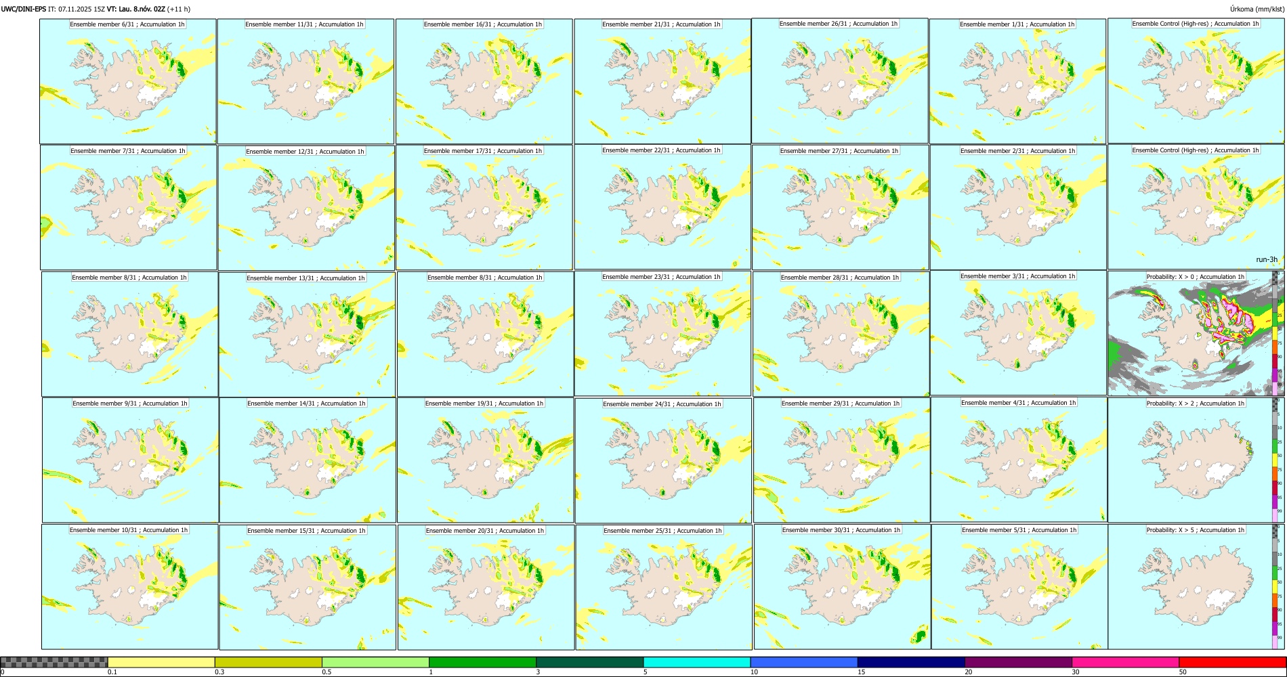Viewport: 1287px width, 677px height.
Task: Select the 'Ensemble member 19/31' title text
Action: point(484,403)
